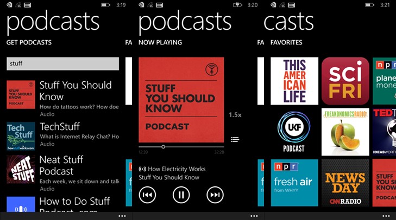Change the 1.5x playback speed
The height and width of the screenshot is (220, 396).
(x=235, y=115)
